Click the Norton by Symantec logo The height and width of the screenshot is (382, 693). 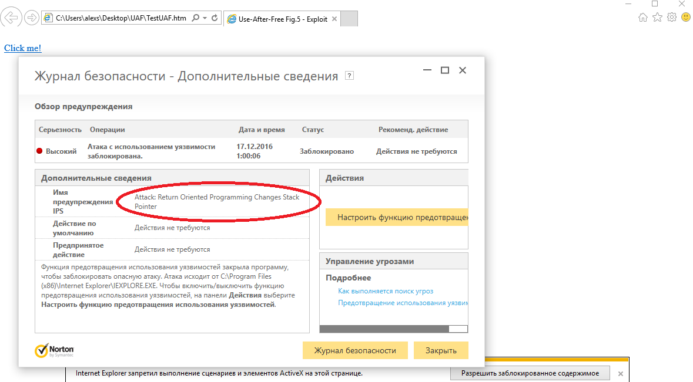54,351
